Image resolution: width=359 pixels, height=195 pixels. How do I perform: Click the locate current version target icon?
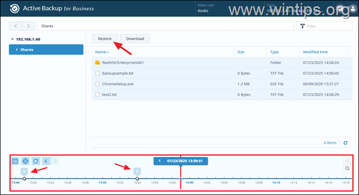(25, 161)
